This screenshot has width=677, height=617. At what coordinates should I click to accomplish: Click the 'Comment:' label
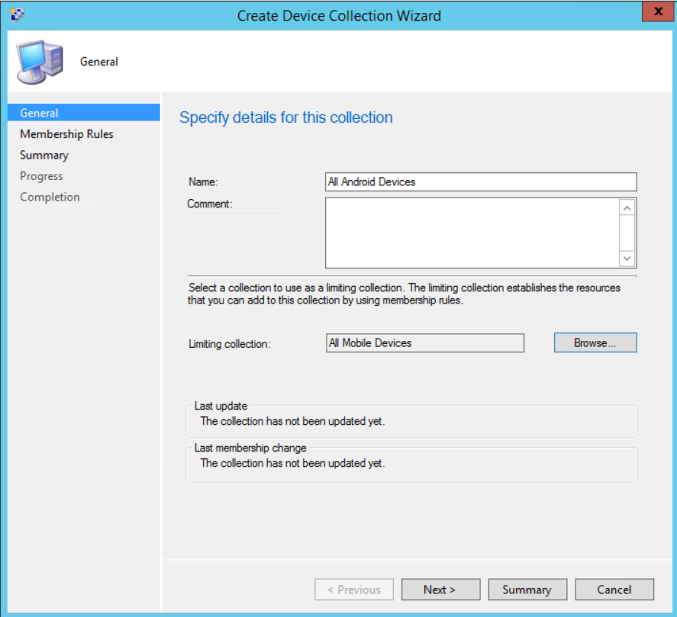pyautogui.click(x=209, y=204)
